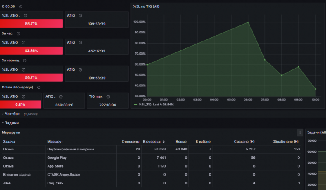Click the 5 237 Создано value
This screenshot has height=190, width=326.
click(250, 149)
